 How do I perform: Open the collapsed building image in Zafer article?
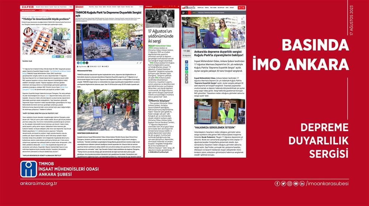point(46,41)
